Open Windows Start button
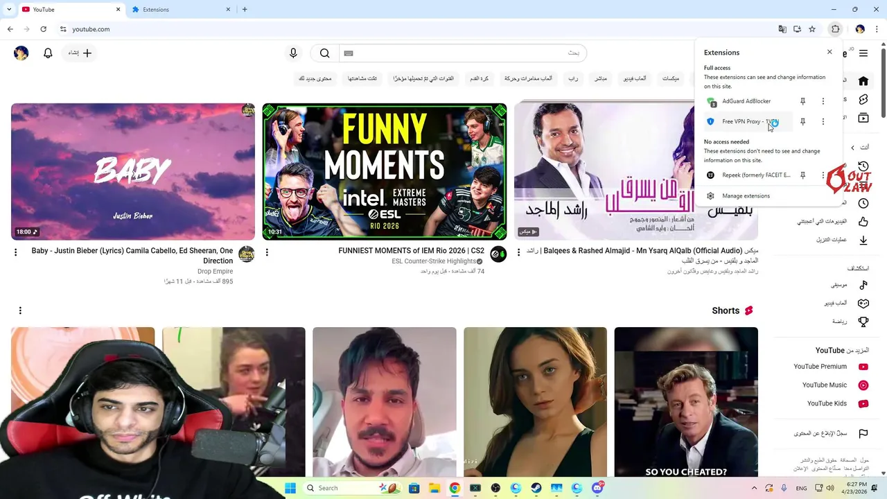 tap(290, 488)
